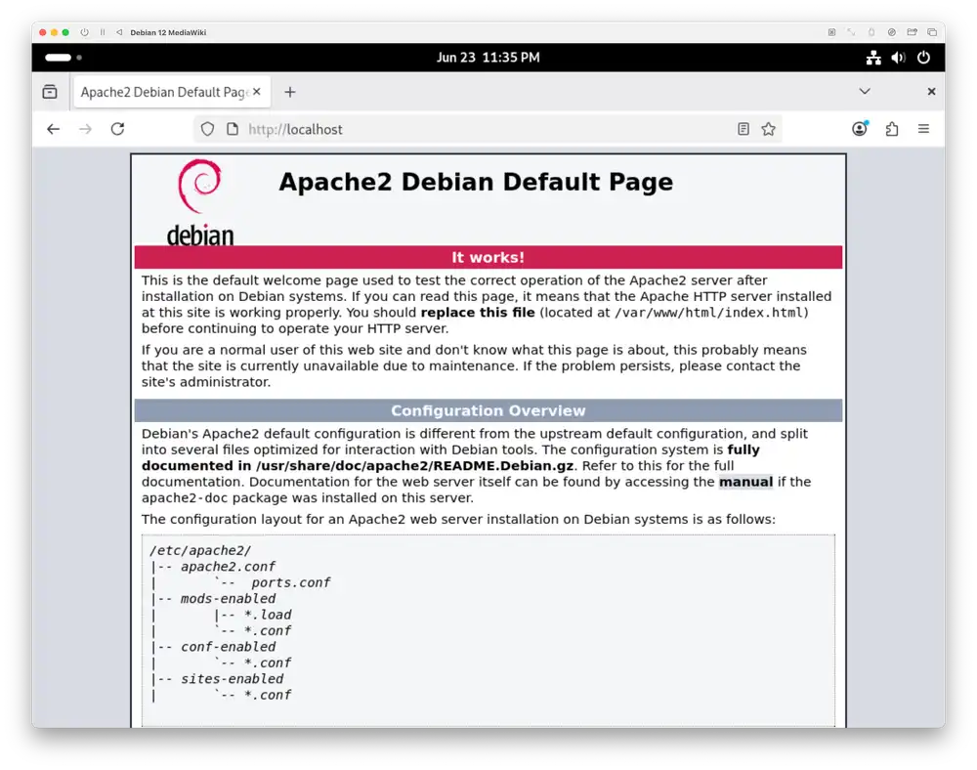Expand the list all tabs chevron
The height and width of the screenshot is (770, 977).
pyautogui.click(x=865, y=92)
